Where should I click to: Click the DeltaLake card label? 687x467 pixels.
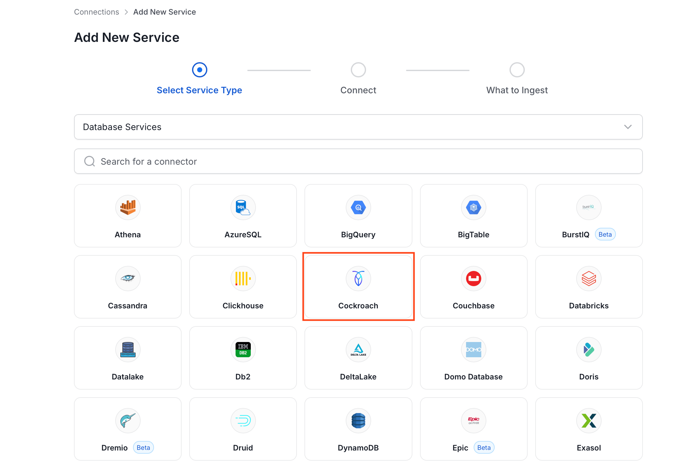[358, 377]
